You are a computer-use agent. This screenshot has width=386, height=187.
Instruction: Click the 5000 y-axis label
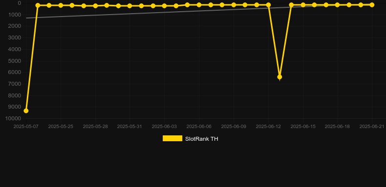[x=15, y=61]
